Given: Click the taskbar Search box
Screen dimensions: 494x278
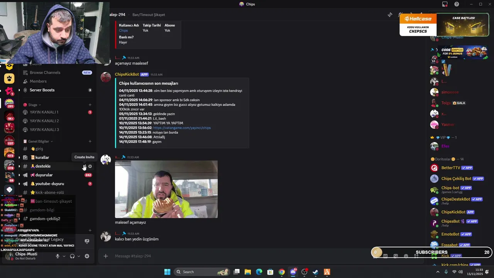Looking at the screenshot, I should [x=202, y=272].
